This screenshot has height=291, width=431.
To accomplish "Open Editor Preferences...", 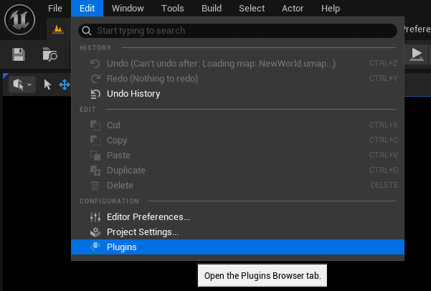I will (237, 217).
